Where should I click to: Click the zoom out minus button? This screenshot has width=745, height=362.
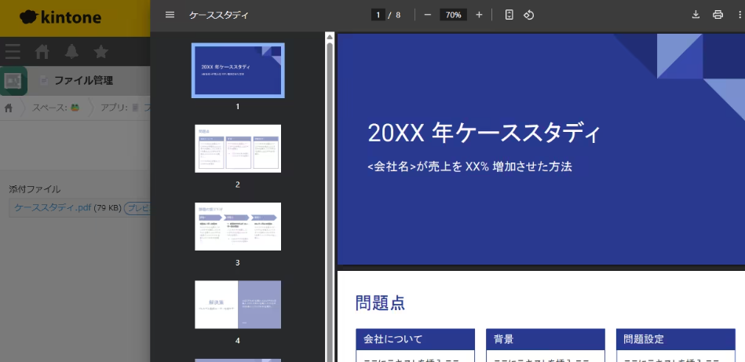tap(427, 15)
